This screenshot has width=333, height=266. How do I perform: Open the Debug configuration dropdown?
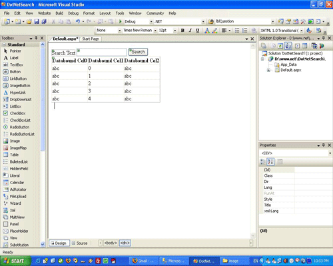[151, 22]
